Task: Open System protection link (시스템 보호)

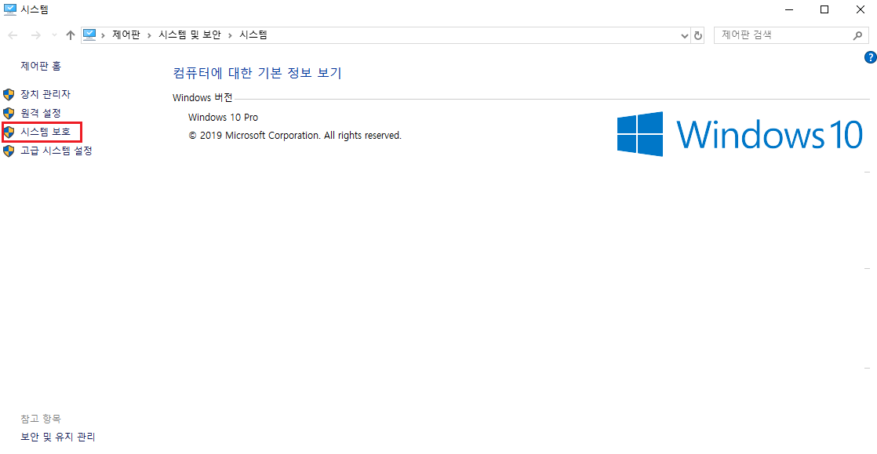Action: (x=45, y=132)
